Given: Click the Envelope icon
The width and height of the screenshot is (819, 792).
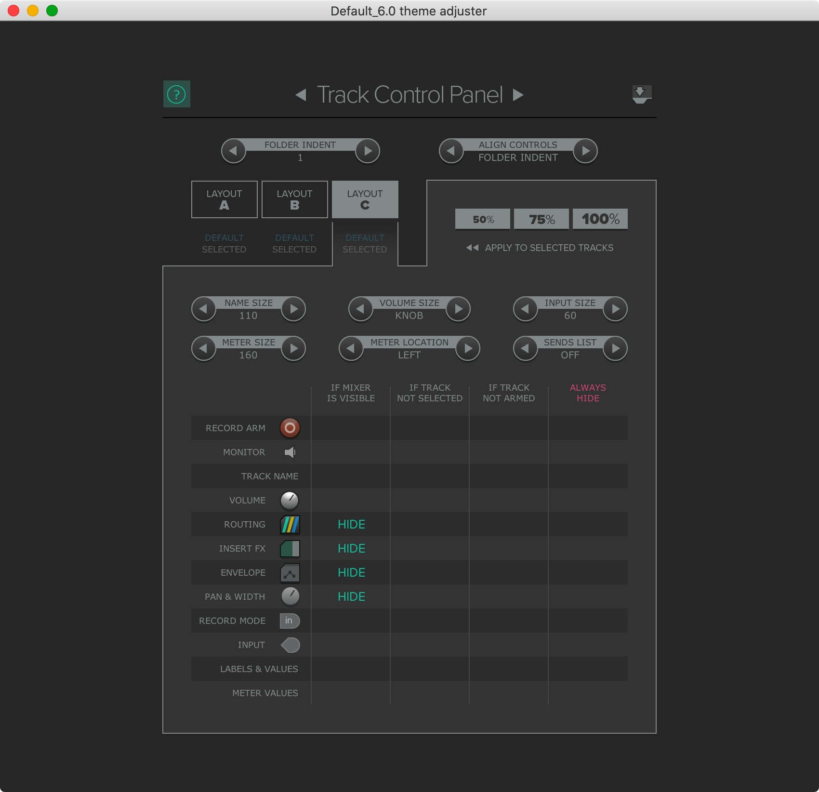Looking at the screenshot, I should pyautogui.click(x=290, y=572).
